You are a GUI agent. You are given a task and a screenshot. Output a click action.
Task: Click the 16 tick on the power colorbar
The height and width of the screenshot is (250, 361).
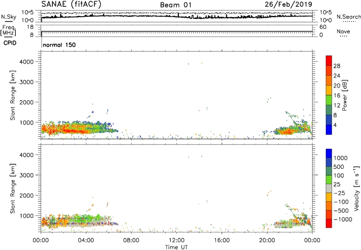pos(337,96)
